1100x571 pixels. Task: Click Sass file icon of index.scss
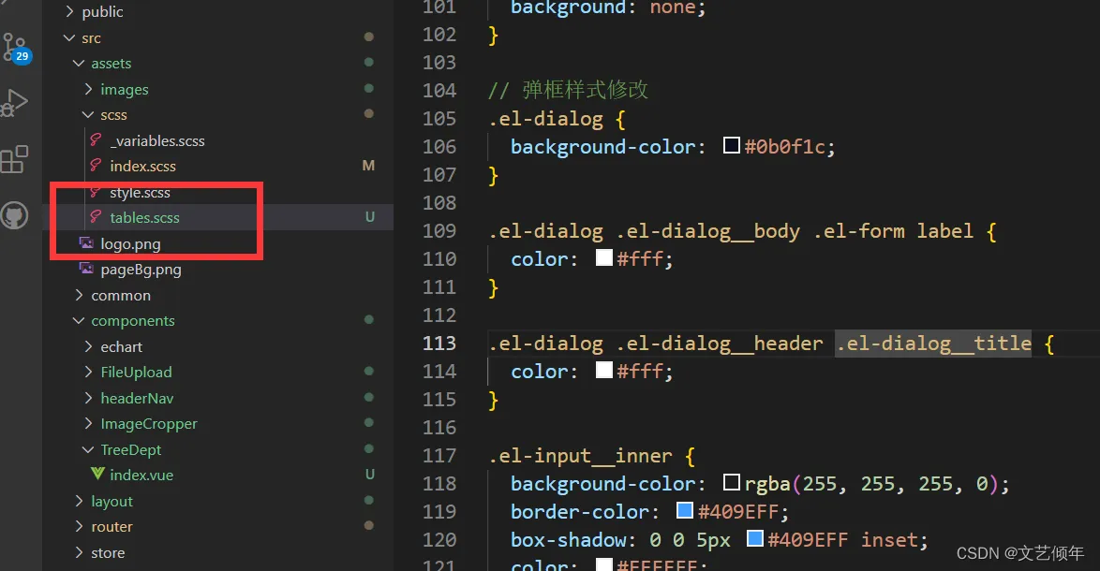coord(97,166)
